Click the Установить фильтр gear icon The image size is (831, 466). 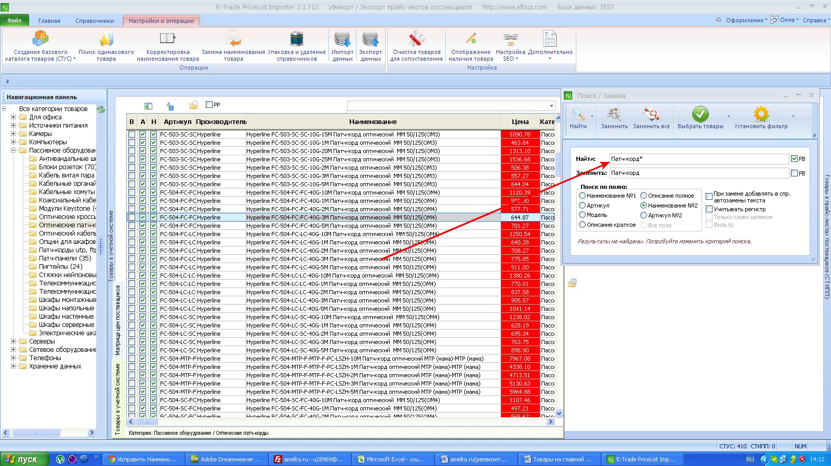pyautogui.click(x=761, y=114)
